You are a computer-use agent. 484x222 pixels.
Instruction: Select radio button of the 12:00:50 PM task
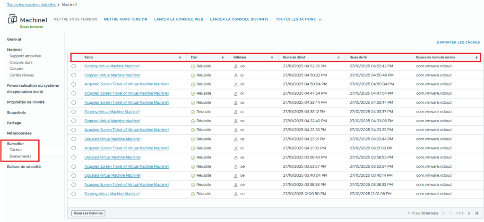click(x=74, y=194)
